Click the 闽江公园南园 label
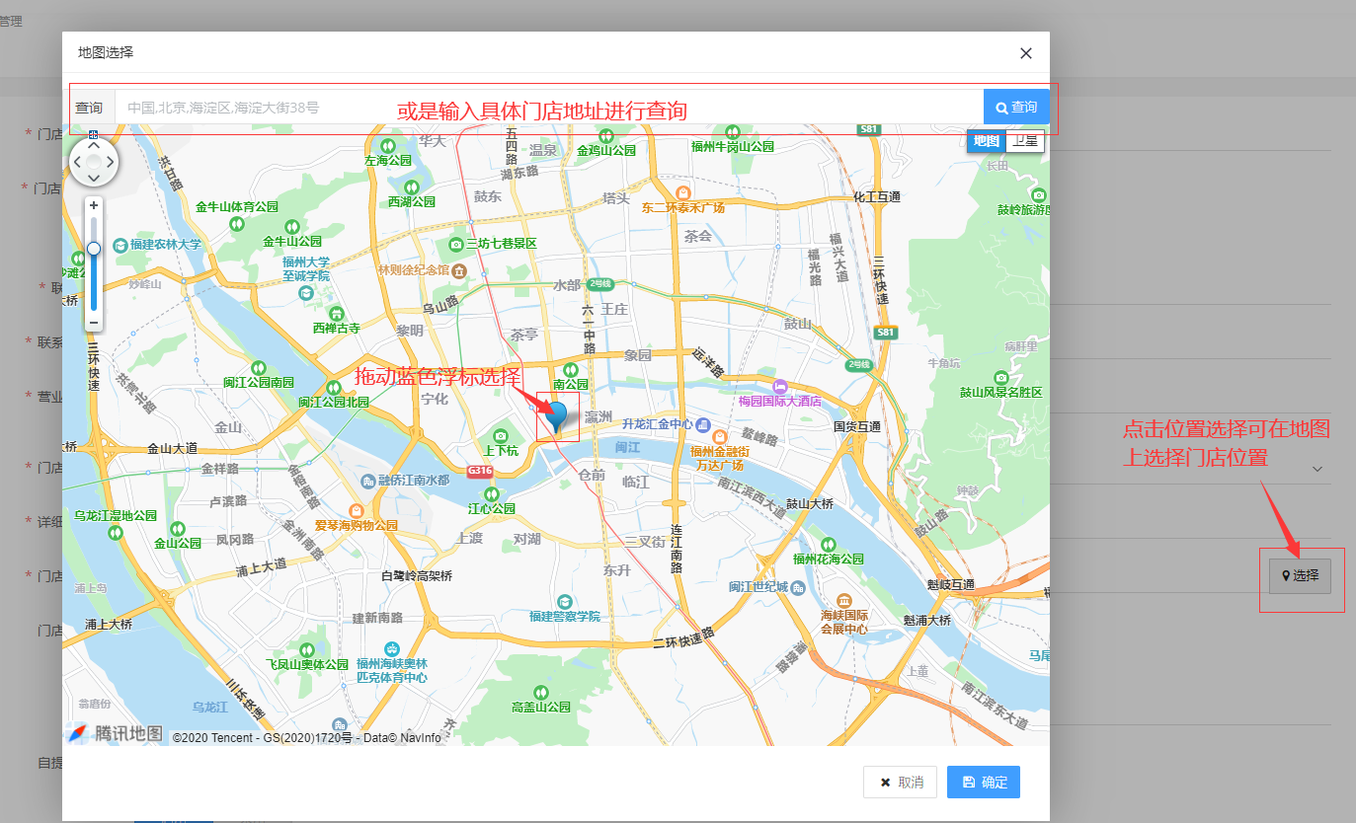This screenshot has height=823, width=1356. 259,382
